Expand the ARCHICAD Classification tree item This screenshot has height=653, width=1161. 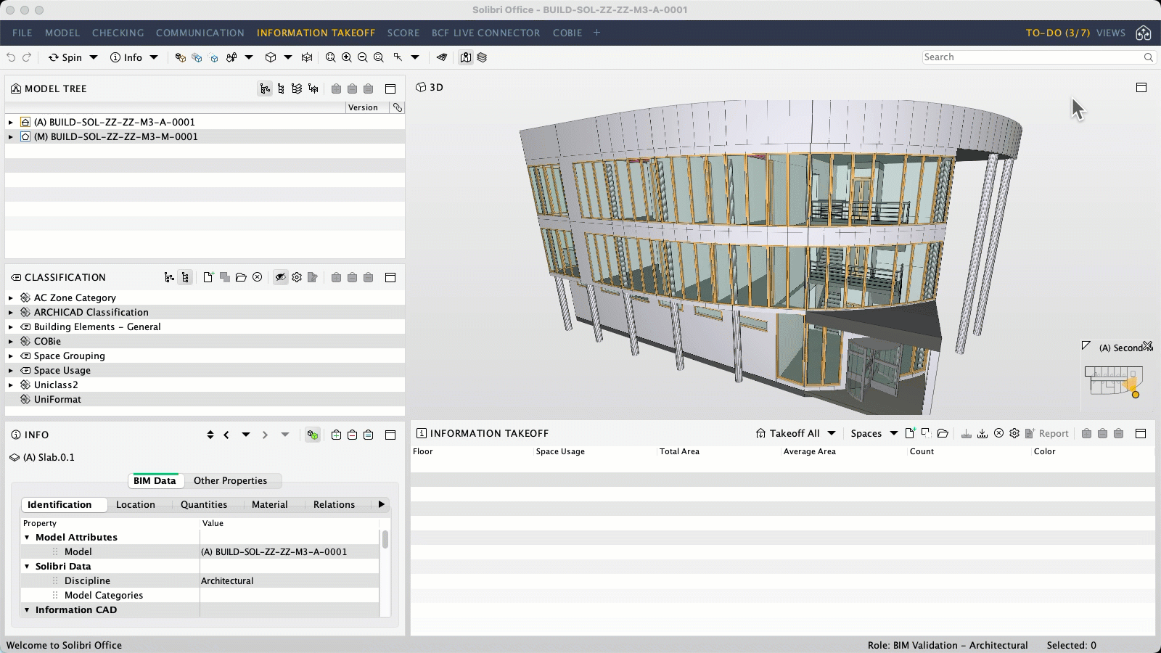[x=10, y=312]
